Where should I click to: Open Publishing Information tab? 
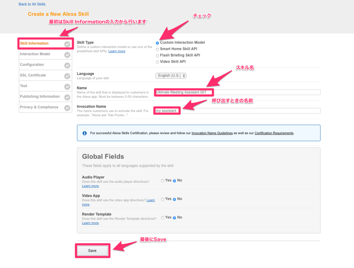point(45,96)
